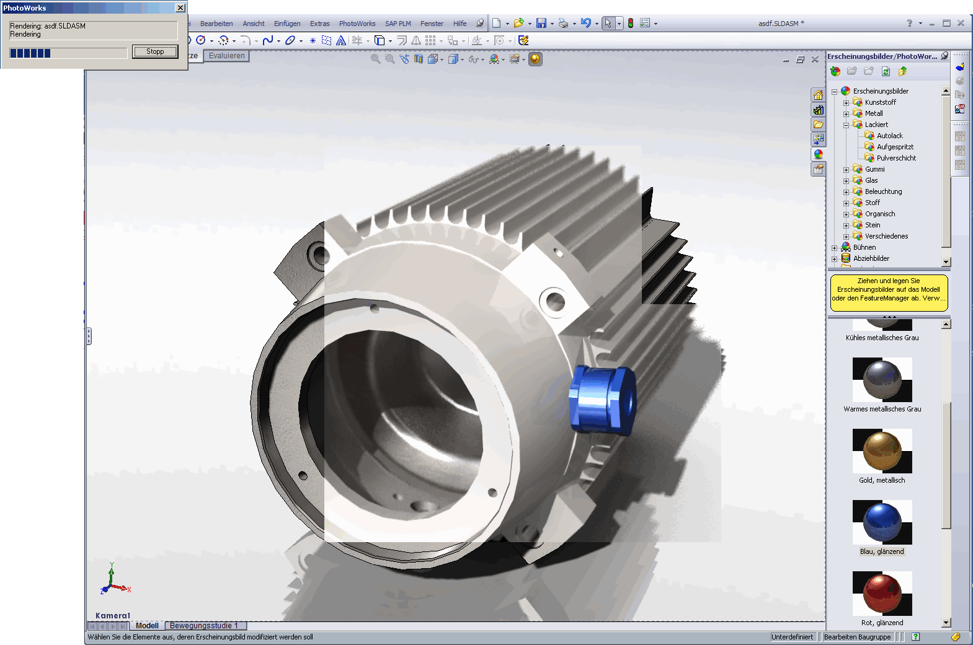Screen dimensions: 973x645
Task: Pin the Erscheinungsbilder/PhotoWorks panel
Action: point(944,56)
